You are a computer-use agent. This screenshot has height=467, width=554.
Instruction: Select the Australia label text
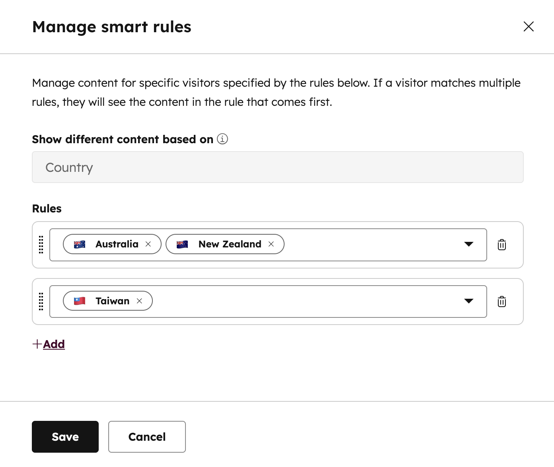pos(116,244)
